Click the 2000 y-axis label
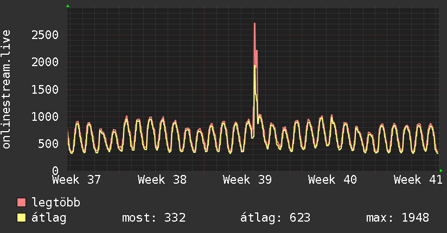447x233 pixels. [45, 62]
